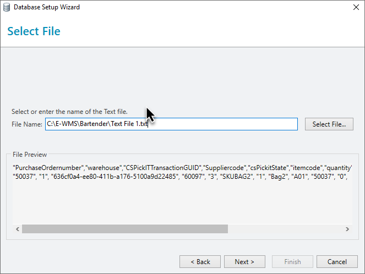Proceed with the Next > button
This screenshot has width=365, height=274.
click(x=244, y=262)
